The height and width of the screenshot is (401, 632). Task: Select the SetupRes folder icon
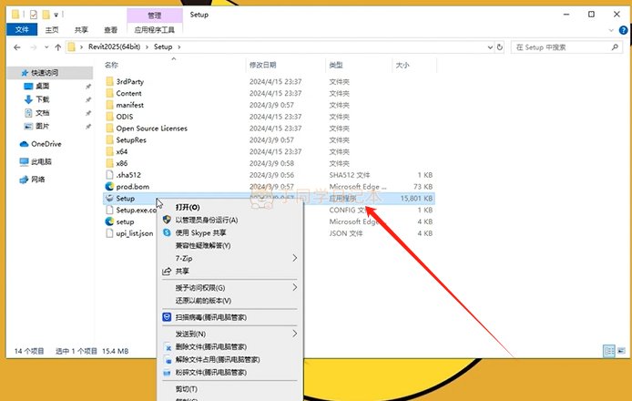point(109,140)
